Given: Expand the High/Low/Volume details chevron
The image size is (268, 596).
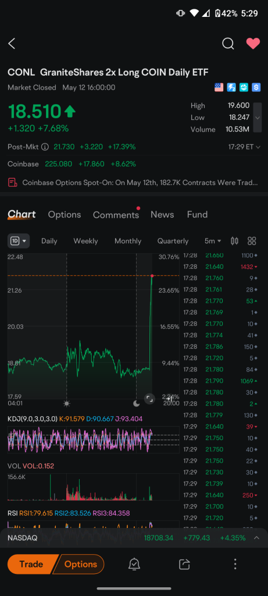Looking at the screenshot, I should pos(258,118).
